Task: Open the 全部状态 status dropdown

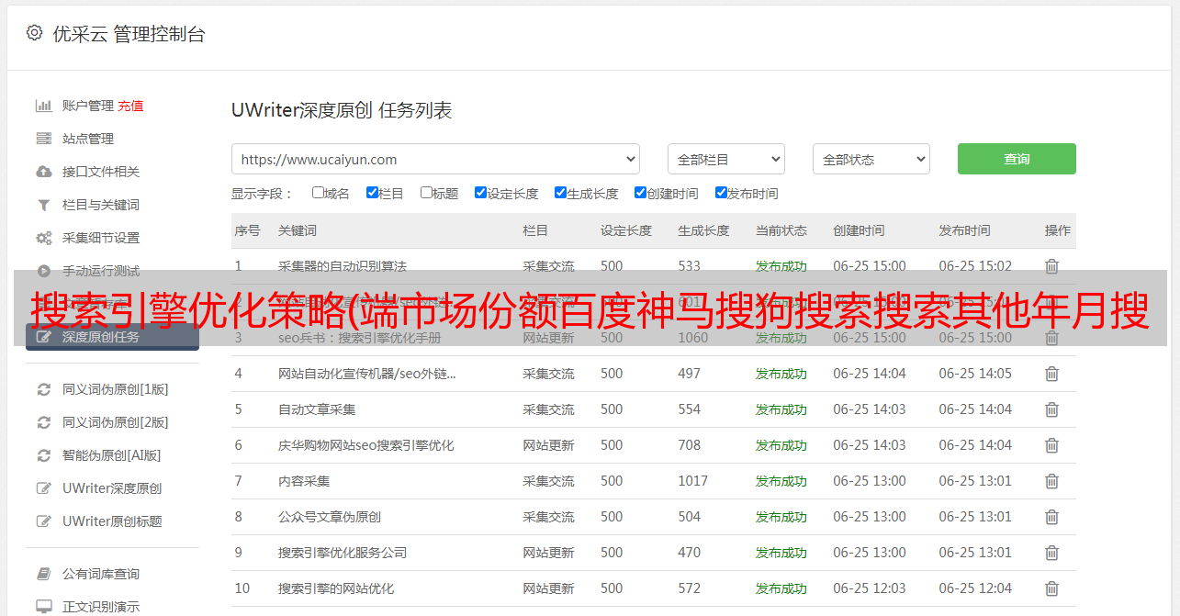Action: [871, 159]
